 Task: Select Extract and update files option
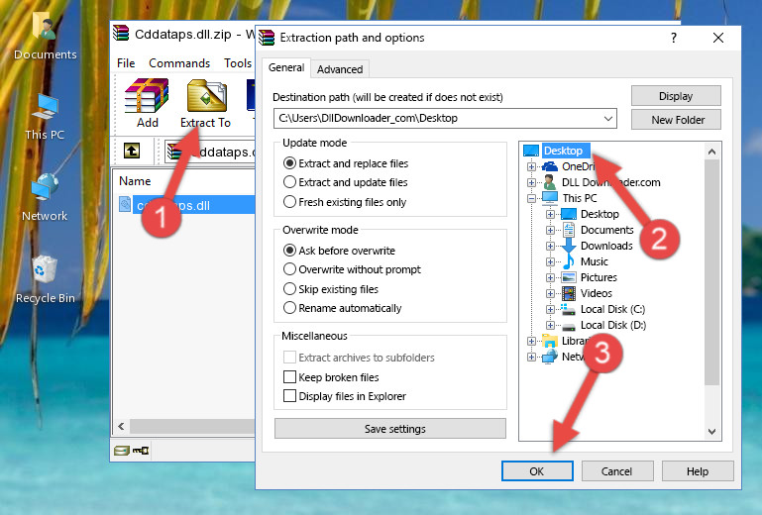(289, 182)
